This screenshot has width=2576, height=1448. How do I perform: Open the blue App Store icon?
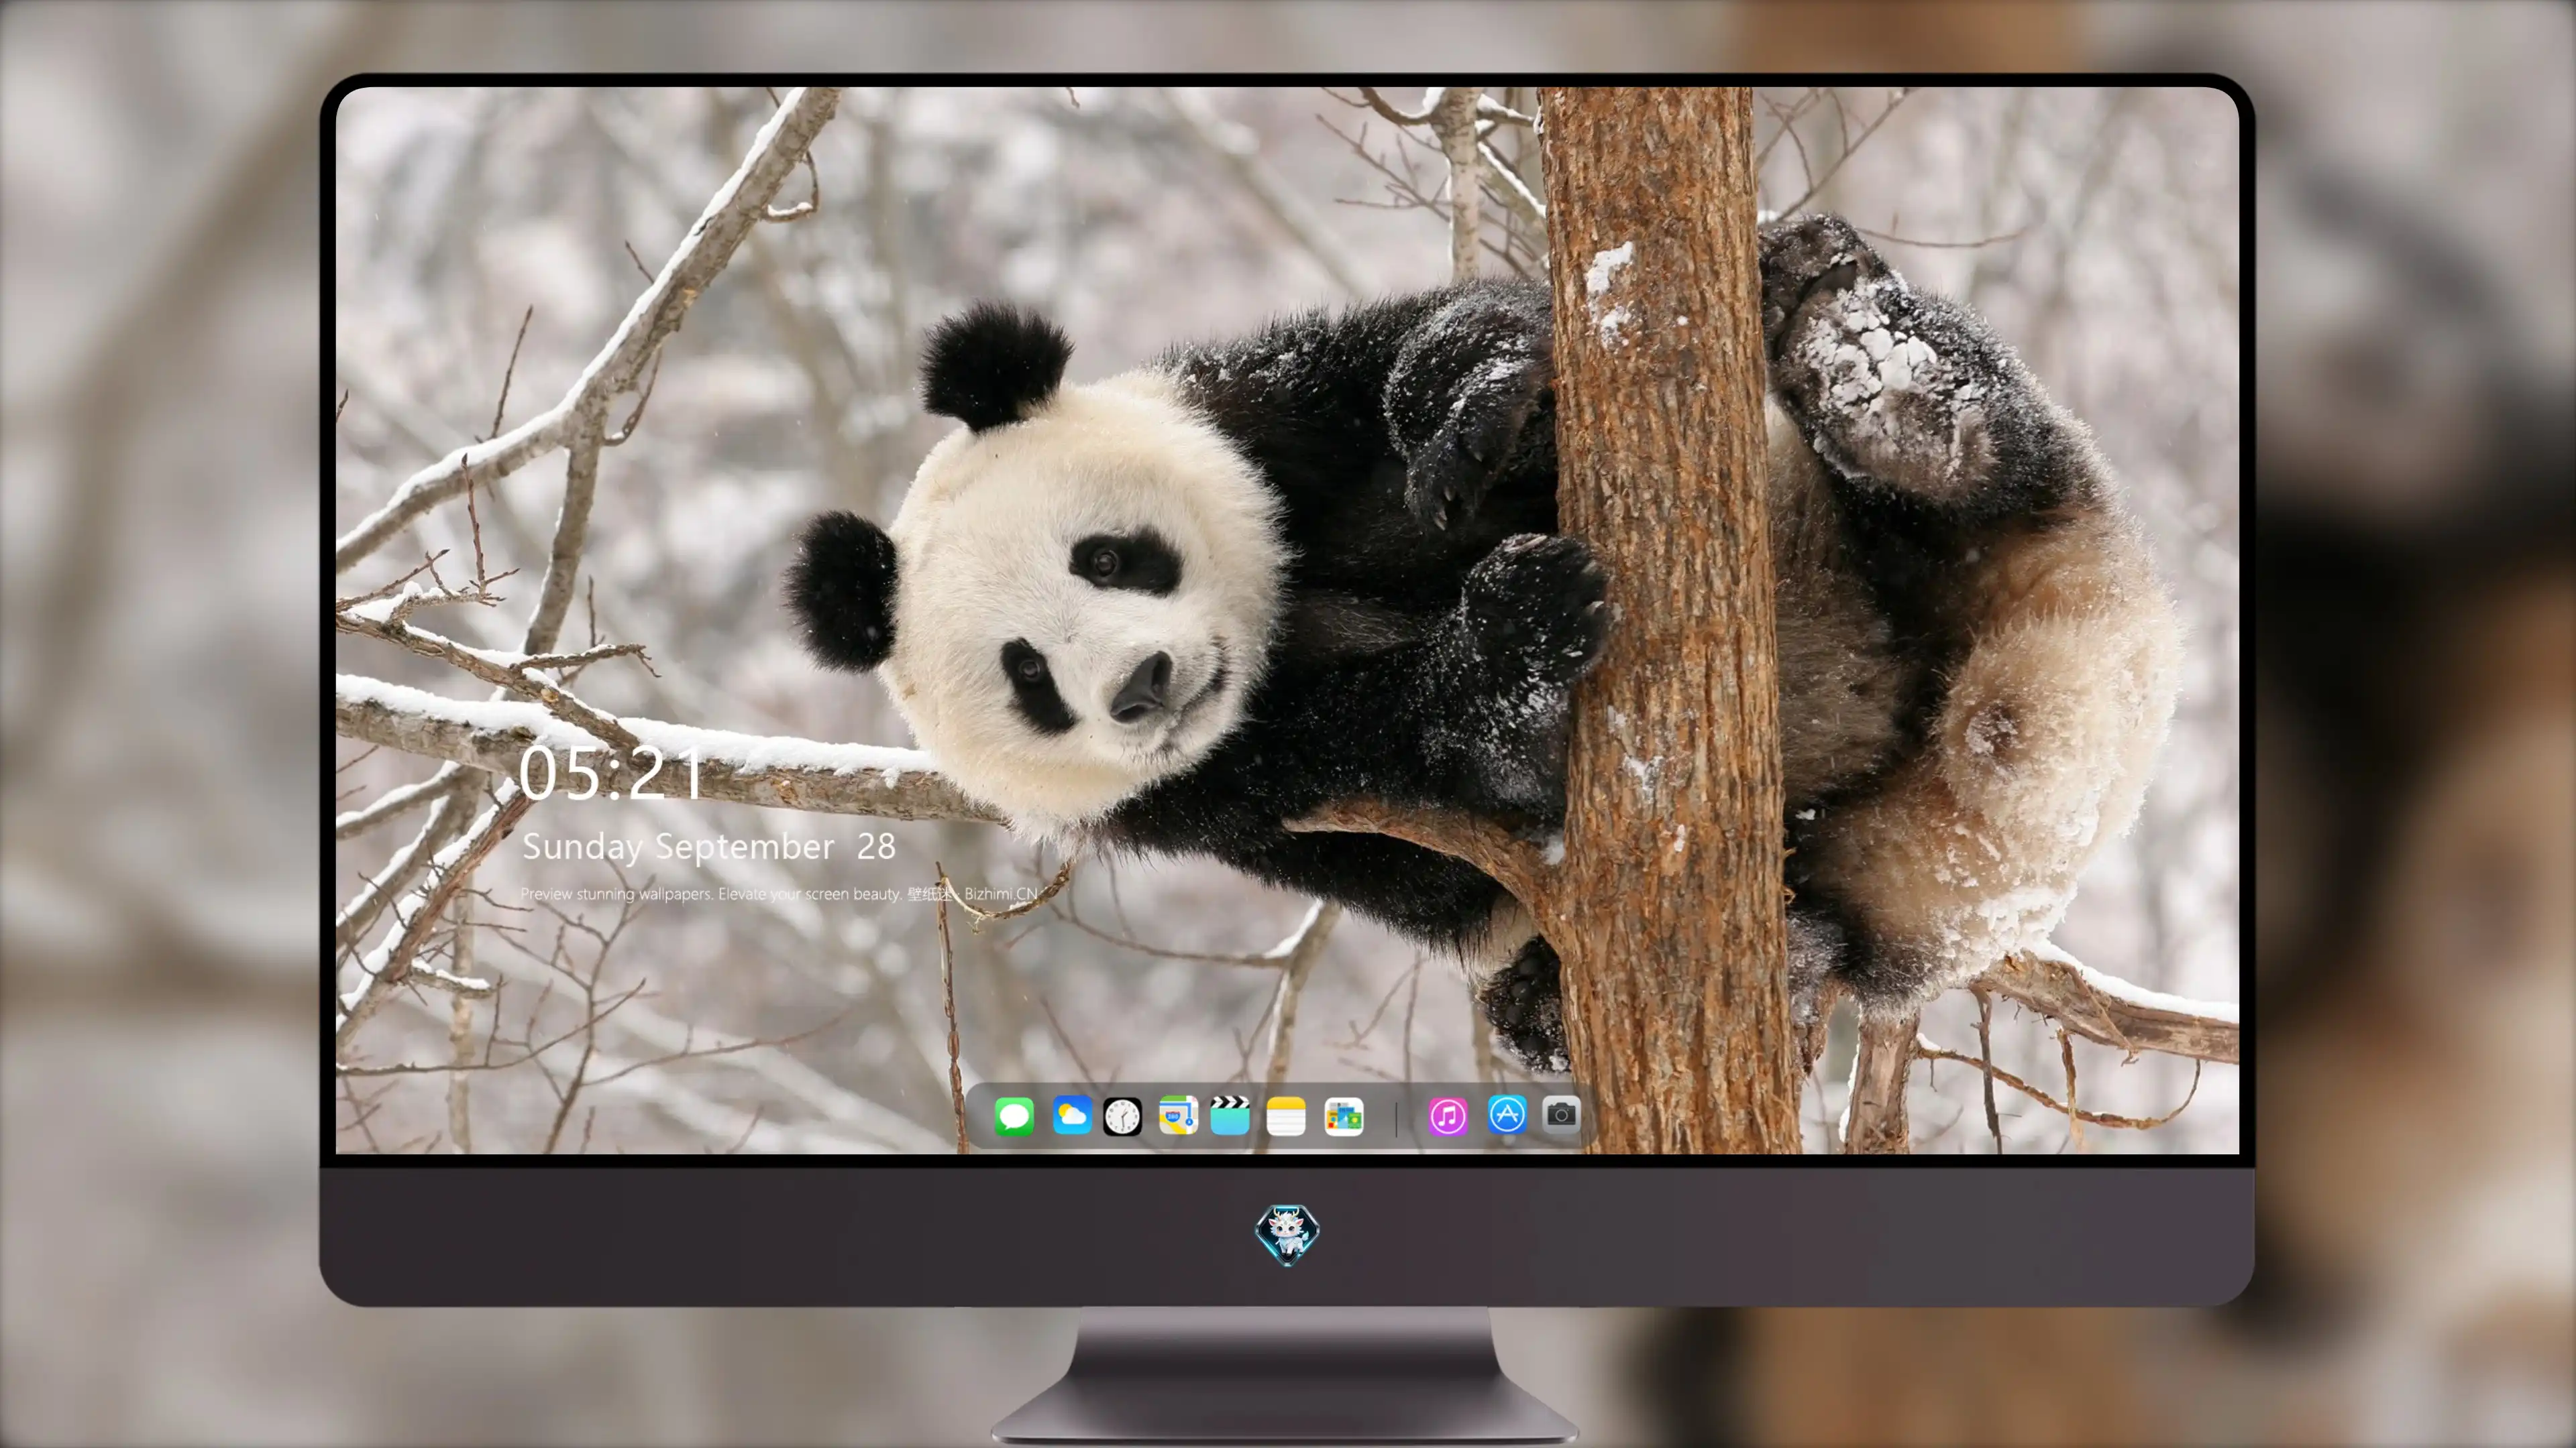click(x=1507, y=1114)
